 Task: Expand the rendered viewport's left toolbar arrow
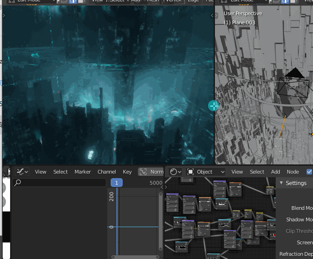[4, 15]
